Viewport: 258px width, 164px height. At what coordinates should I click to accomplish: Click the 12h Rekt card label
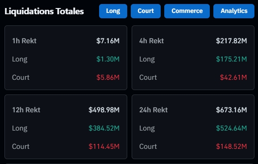pyautogui.click(x=26, y=110)
